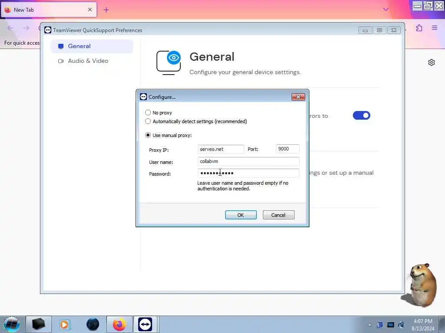The image size is (445, 333).
Task: Close the Configure dialog with red X
Action: click(x=298, y=97)
